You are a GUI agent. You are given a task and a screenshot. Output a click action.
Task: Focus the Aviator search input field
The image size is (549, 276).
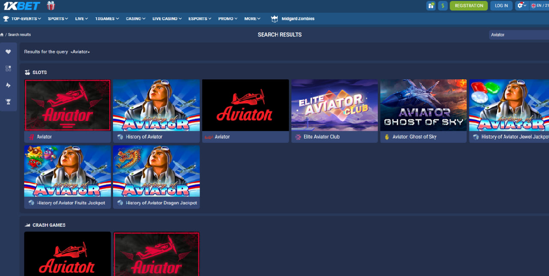[x=519, y=35]
